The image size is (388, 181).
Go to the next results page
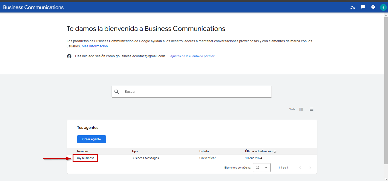pos(310,168)
